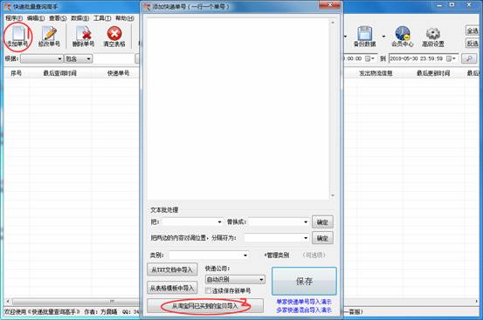
Task: Click the main window search text field
Action: (114, 58)
